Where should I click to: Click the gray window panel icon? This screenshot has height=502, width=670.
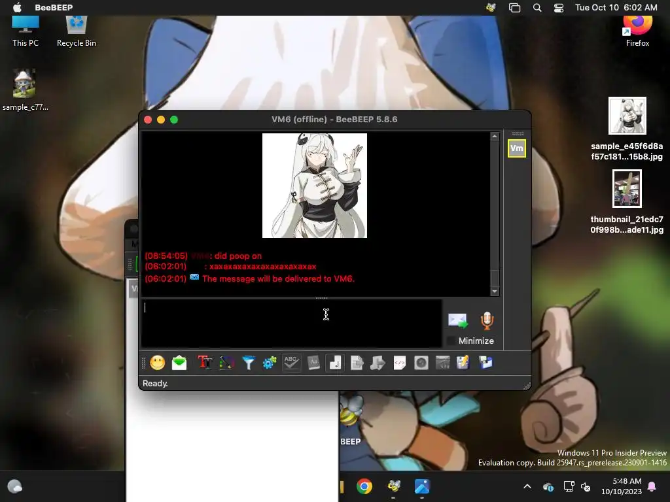[x=443, y=363]
